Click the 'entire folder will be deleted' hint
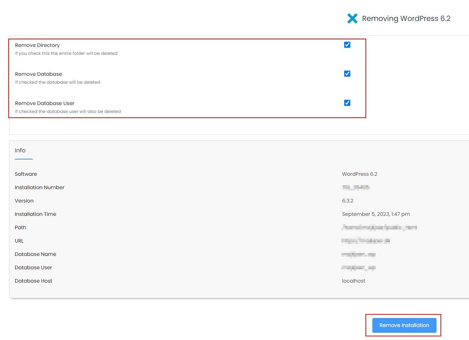 click(66, 53)
